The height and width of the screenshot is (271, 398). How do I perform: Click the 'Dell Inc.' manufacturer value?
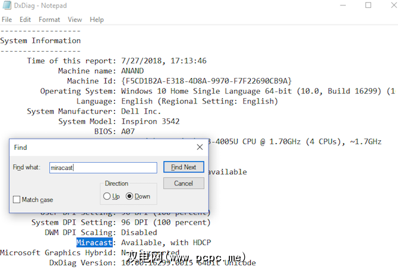click(141, 111)
